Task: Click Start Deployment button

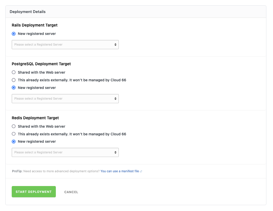Action: [34, 192]
